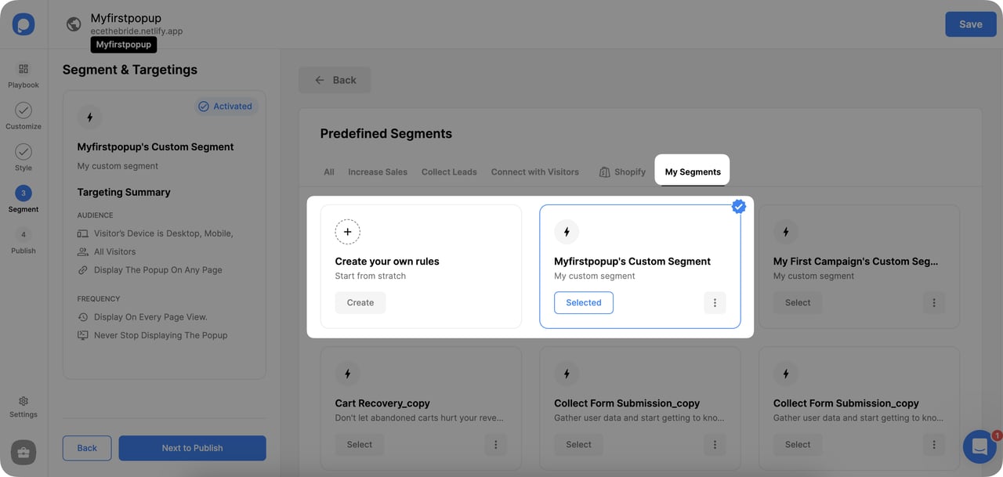Open the All segments tab
Image resolution: width=1003 pixels, height=477 pixels.
329,172
